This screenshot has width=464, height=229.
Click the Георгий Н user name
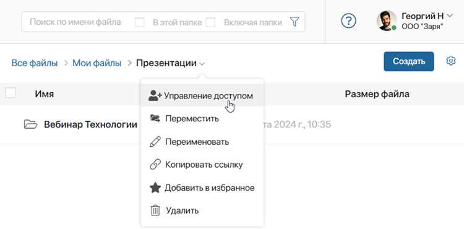(423, 15)
